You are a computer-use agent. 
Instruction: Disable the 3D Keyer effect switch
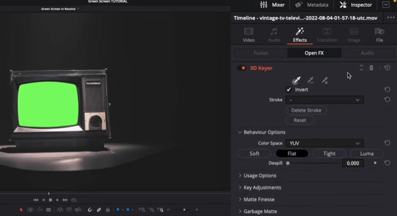(241, 68)
